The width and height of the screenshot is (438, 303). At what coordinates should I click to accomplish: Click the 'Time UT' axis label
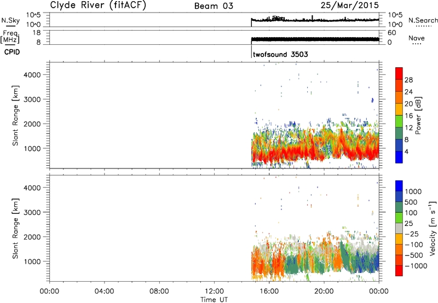coord(214,300)
